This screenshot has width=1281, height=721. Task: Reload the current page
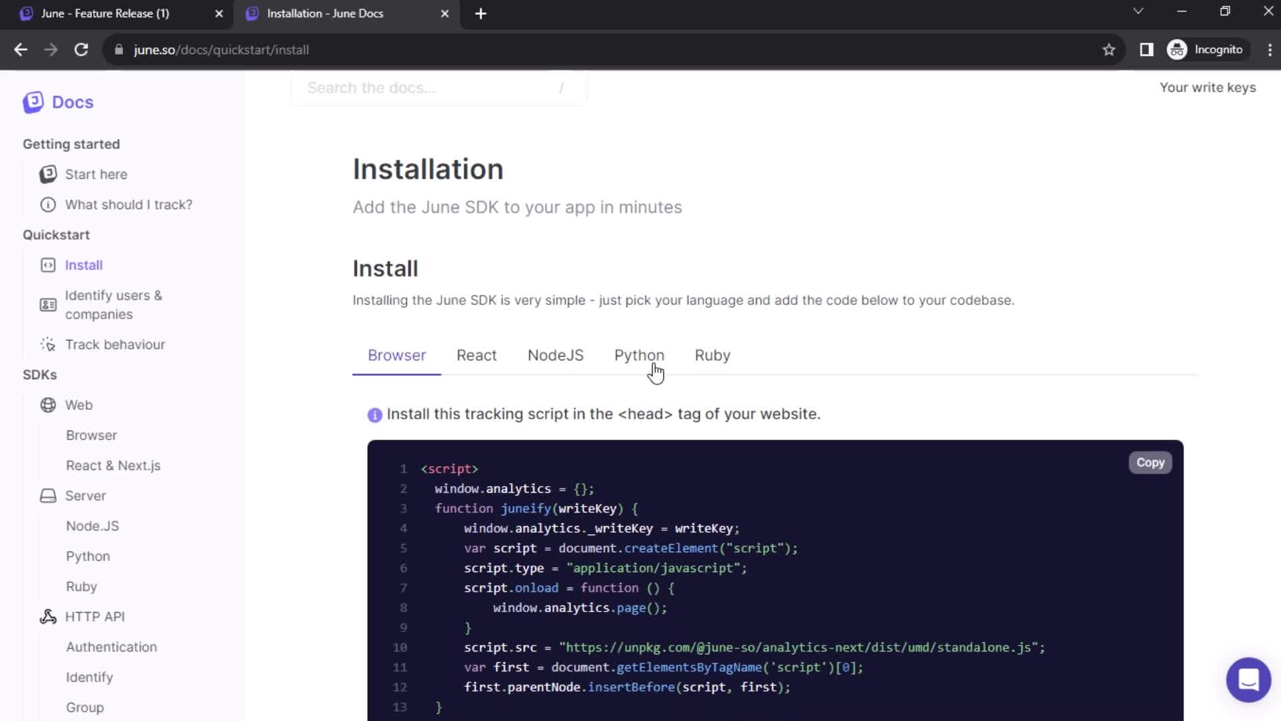(81, 50)
